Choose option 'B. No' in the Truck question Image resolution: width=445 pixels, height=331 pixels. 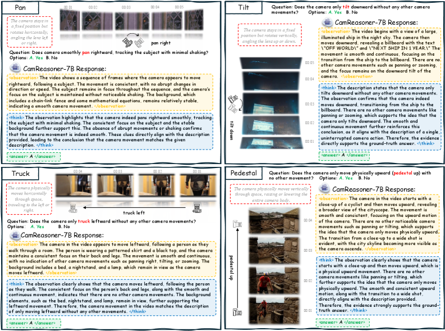64,226
